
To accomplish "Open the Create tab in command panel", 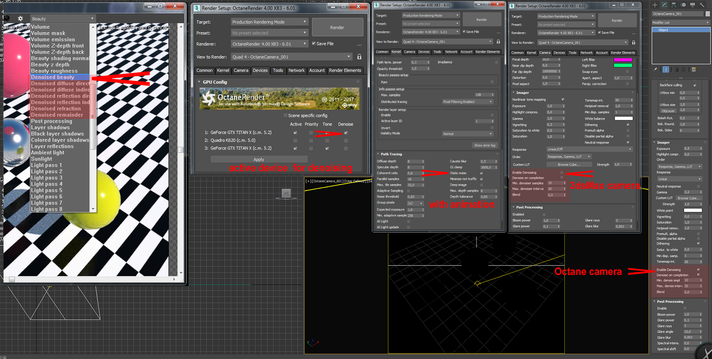I will 655,5.
